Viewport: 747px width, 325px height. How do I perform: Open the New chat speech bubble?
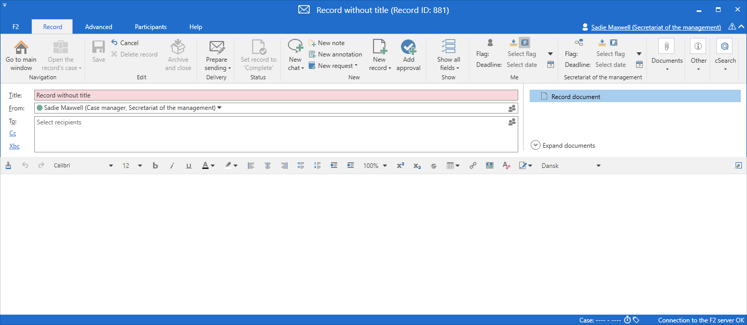pos(295,48)
